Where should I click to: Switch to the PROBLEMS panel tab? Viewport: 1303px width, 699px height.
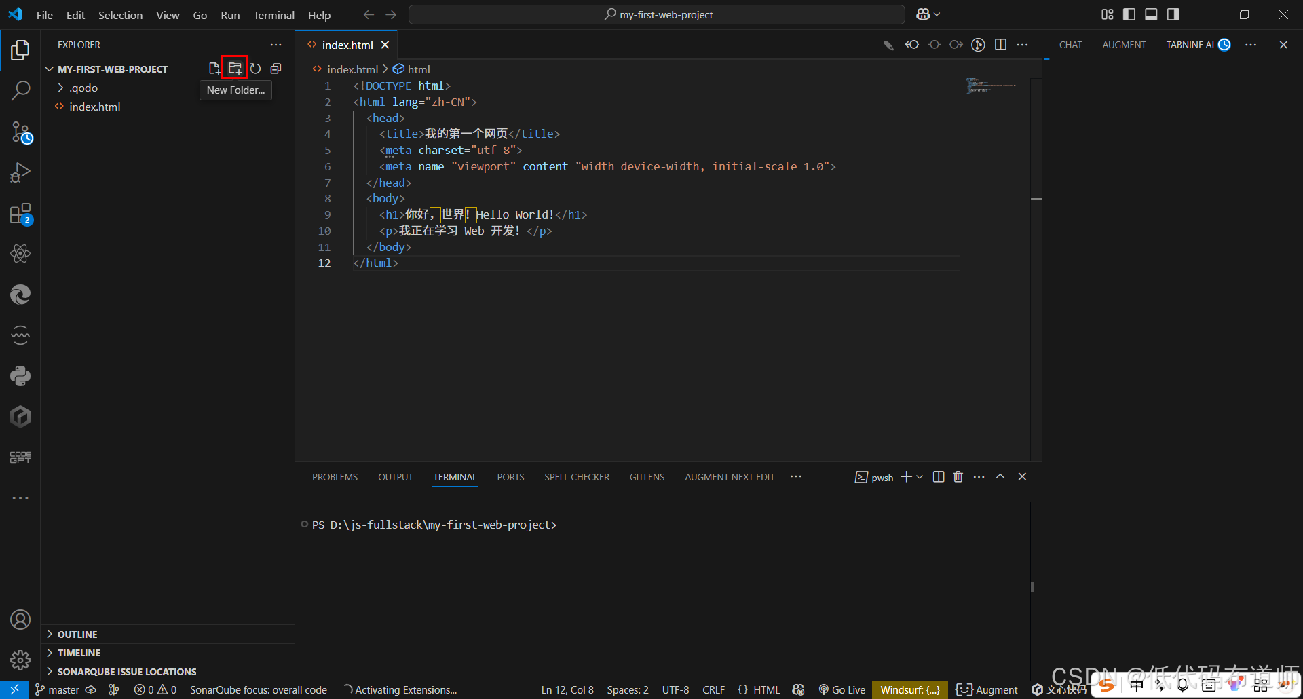[x=335, y=477]
